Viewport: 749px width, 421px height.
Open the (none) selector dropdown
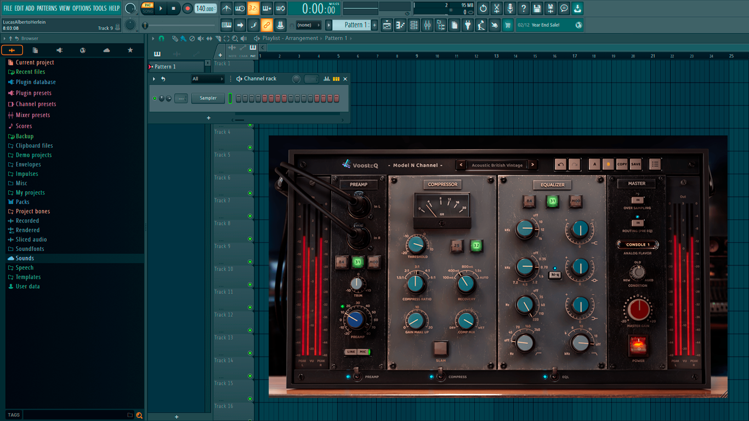(308, 25)
